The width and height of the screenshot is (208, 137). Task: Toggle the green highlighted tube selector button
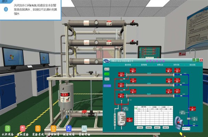click(107, 74)
